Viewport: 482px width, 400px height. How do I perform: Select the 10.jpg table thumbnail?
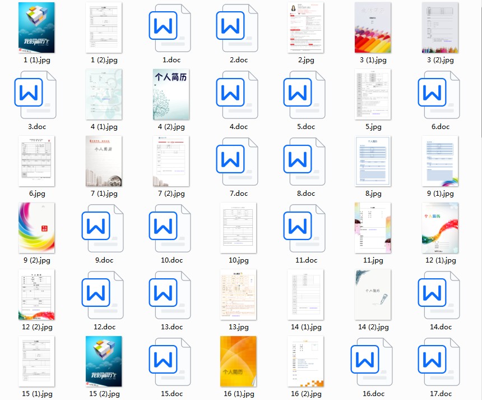point(238,228)
